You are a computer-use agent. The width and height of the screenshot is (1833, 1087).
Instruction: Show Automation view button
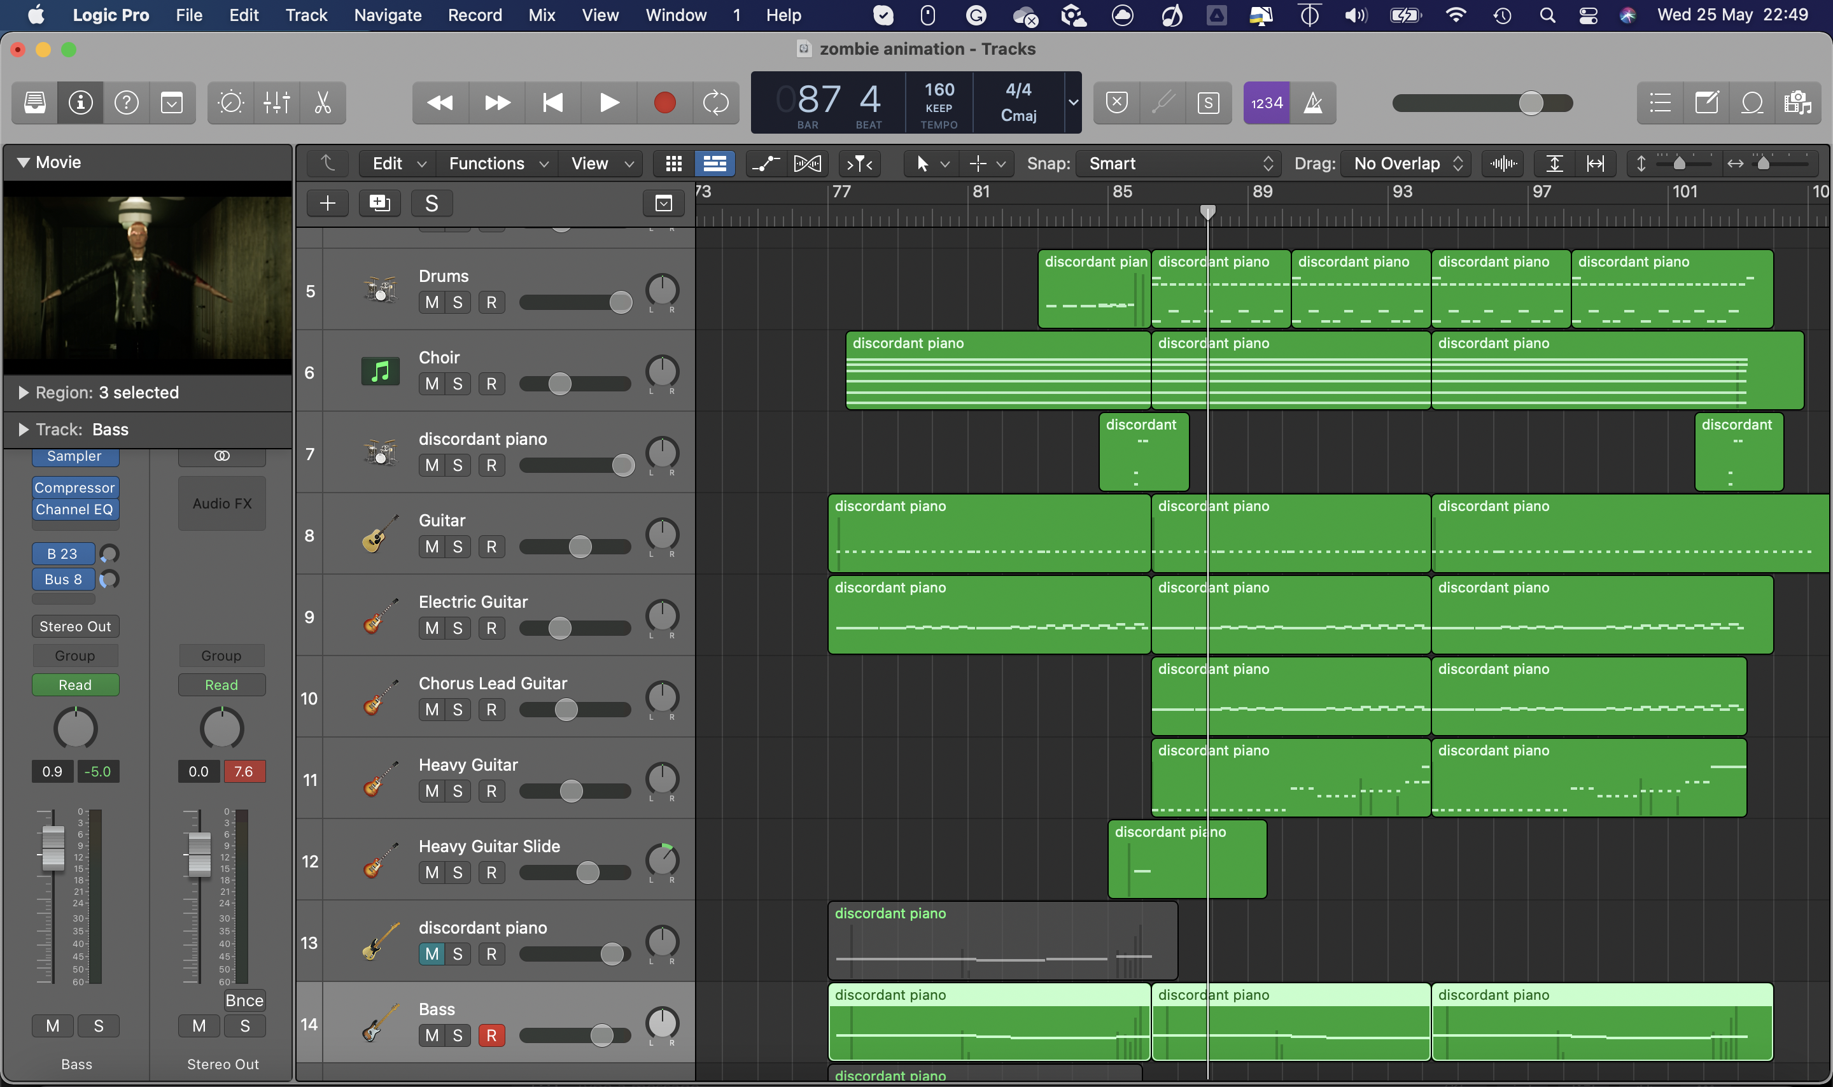[x=766, y=164]
